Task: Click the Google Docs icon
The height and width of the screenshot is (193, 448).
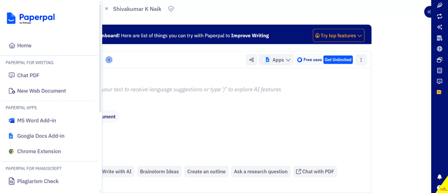Action: (11, 136)
